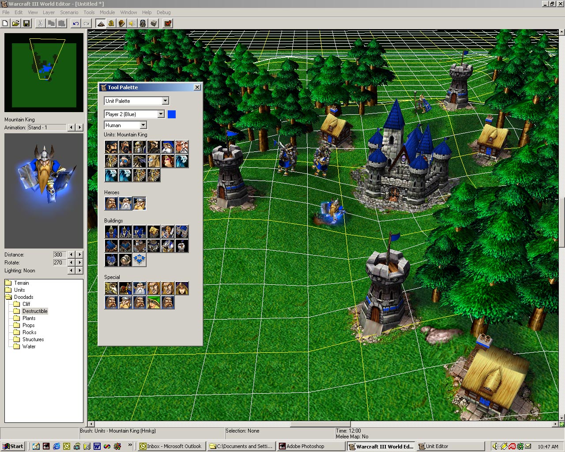Screen dimensions: 565x452
Task: Open the Test Map checkbox icon
Action: click(x=168, y=23)
